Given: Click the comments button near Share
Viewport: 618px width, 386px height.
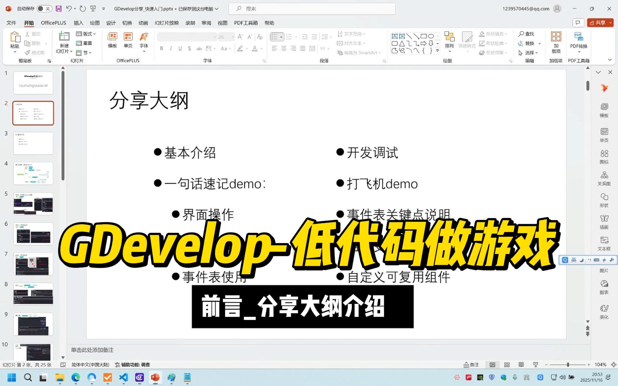Looking at the screenshot, I should [578, 23].
